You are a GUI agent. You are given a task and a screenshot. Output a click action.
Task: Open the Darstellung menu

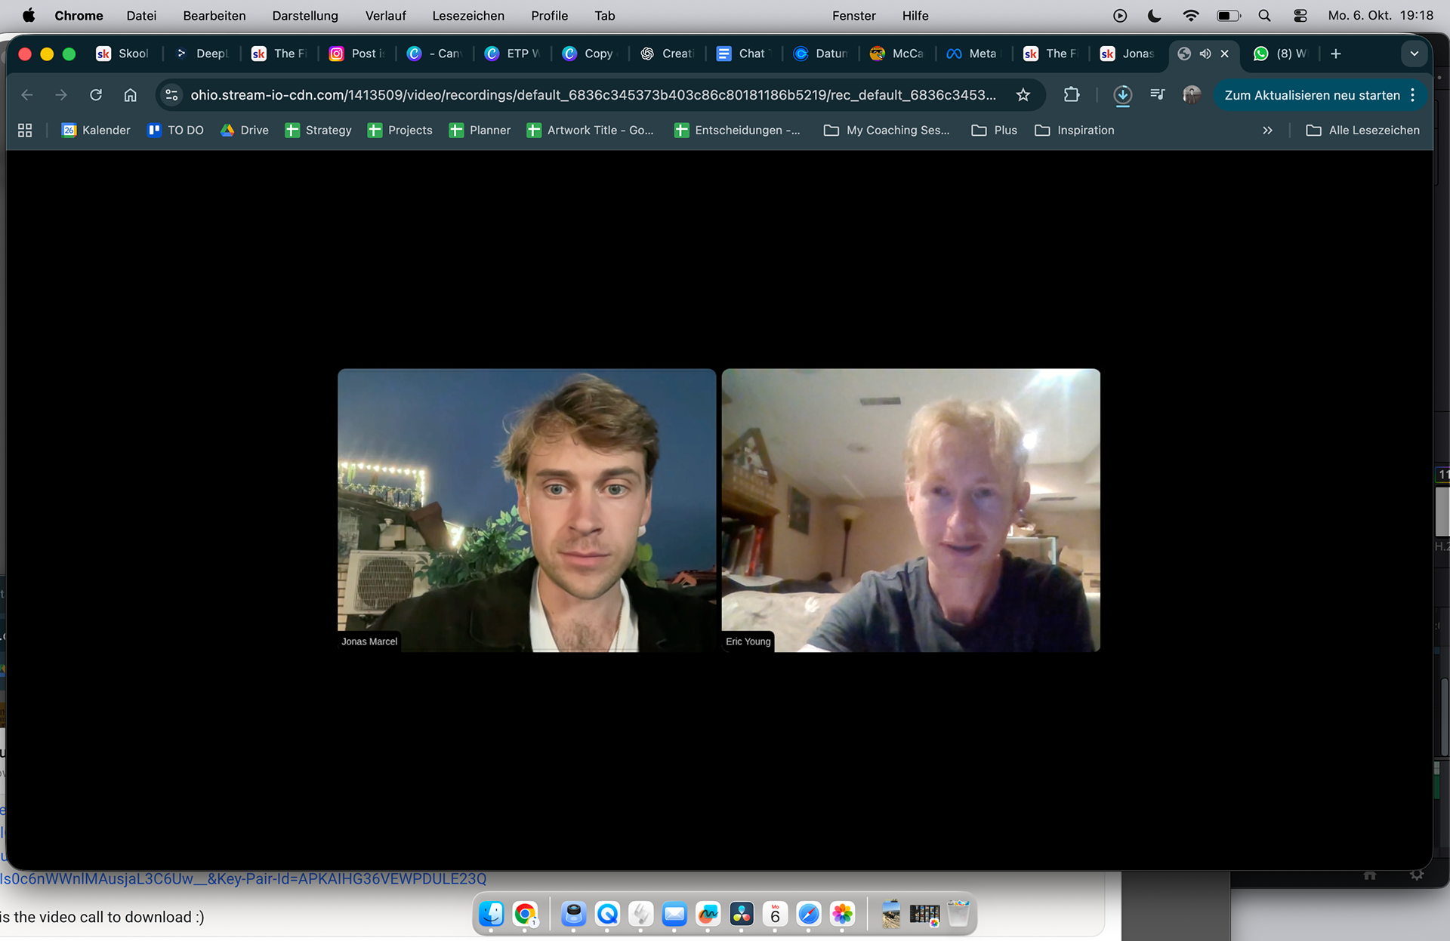click(305, 15)
